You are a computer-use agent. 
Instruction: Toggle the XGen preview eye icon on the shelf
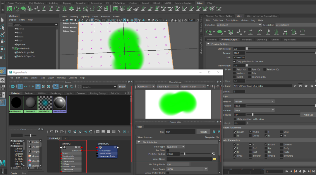click(x=16, y=9)
